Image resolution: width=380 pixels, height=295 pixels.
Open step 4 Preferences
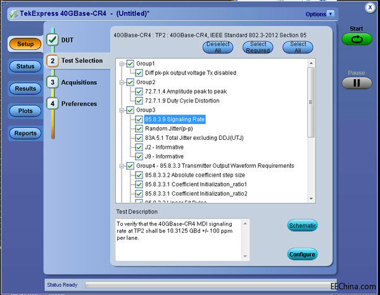click(x=53, y=104)
